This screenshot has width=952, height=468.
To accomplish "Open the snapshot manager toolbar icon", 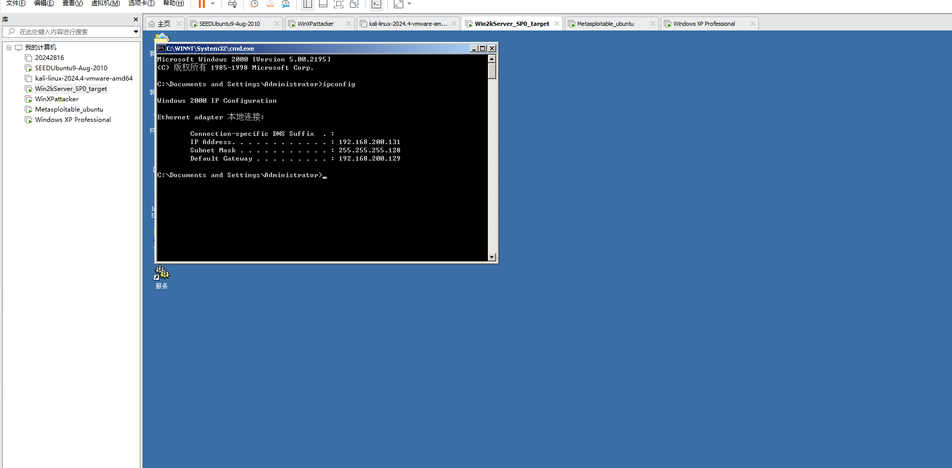I will point(285,4).
